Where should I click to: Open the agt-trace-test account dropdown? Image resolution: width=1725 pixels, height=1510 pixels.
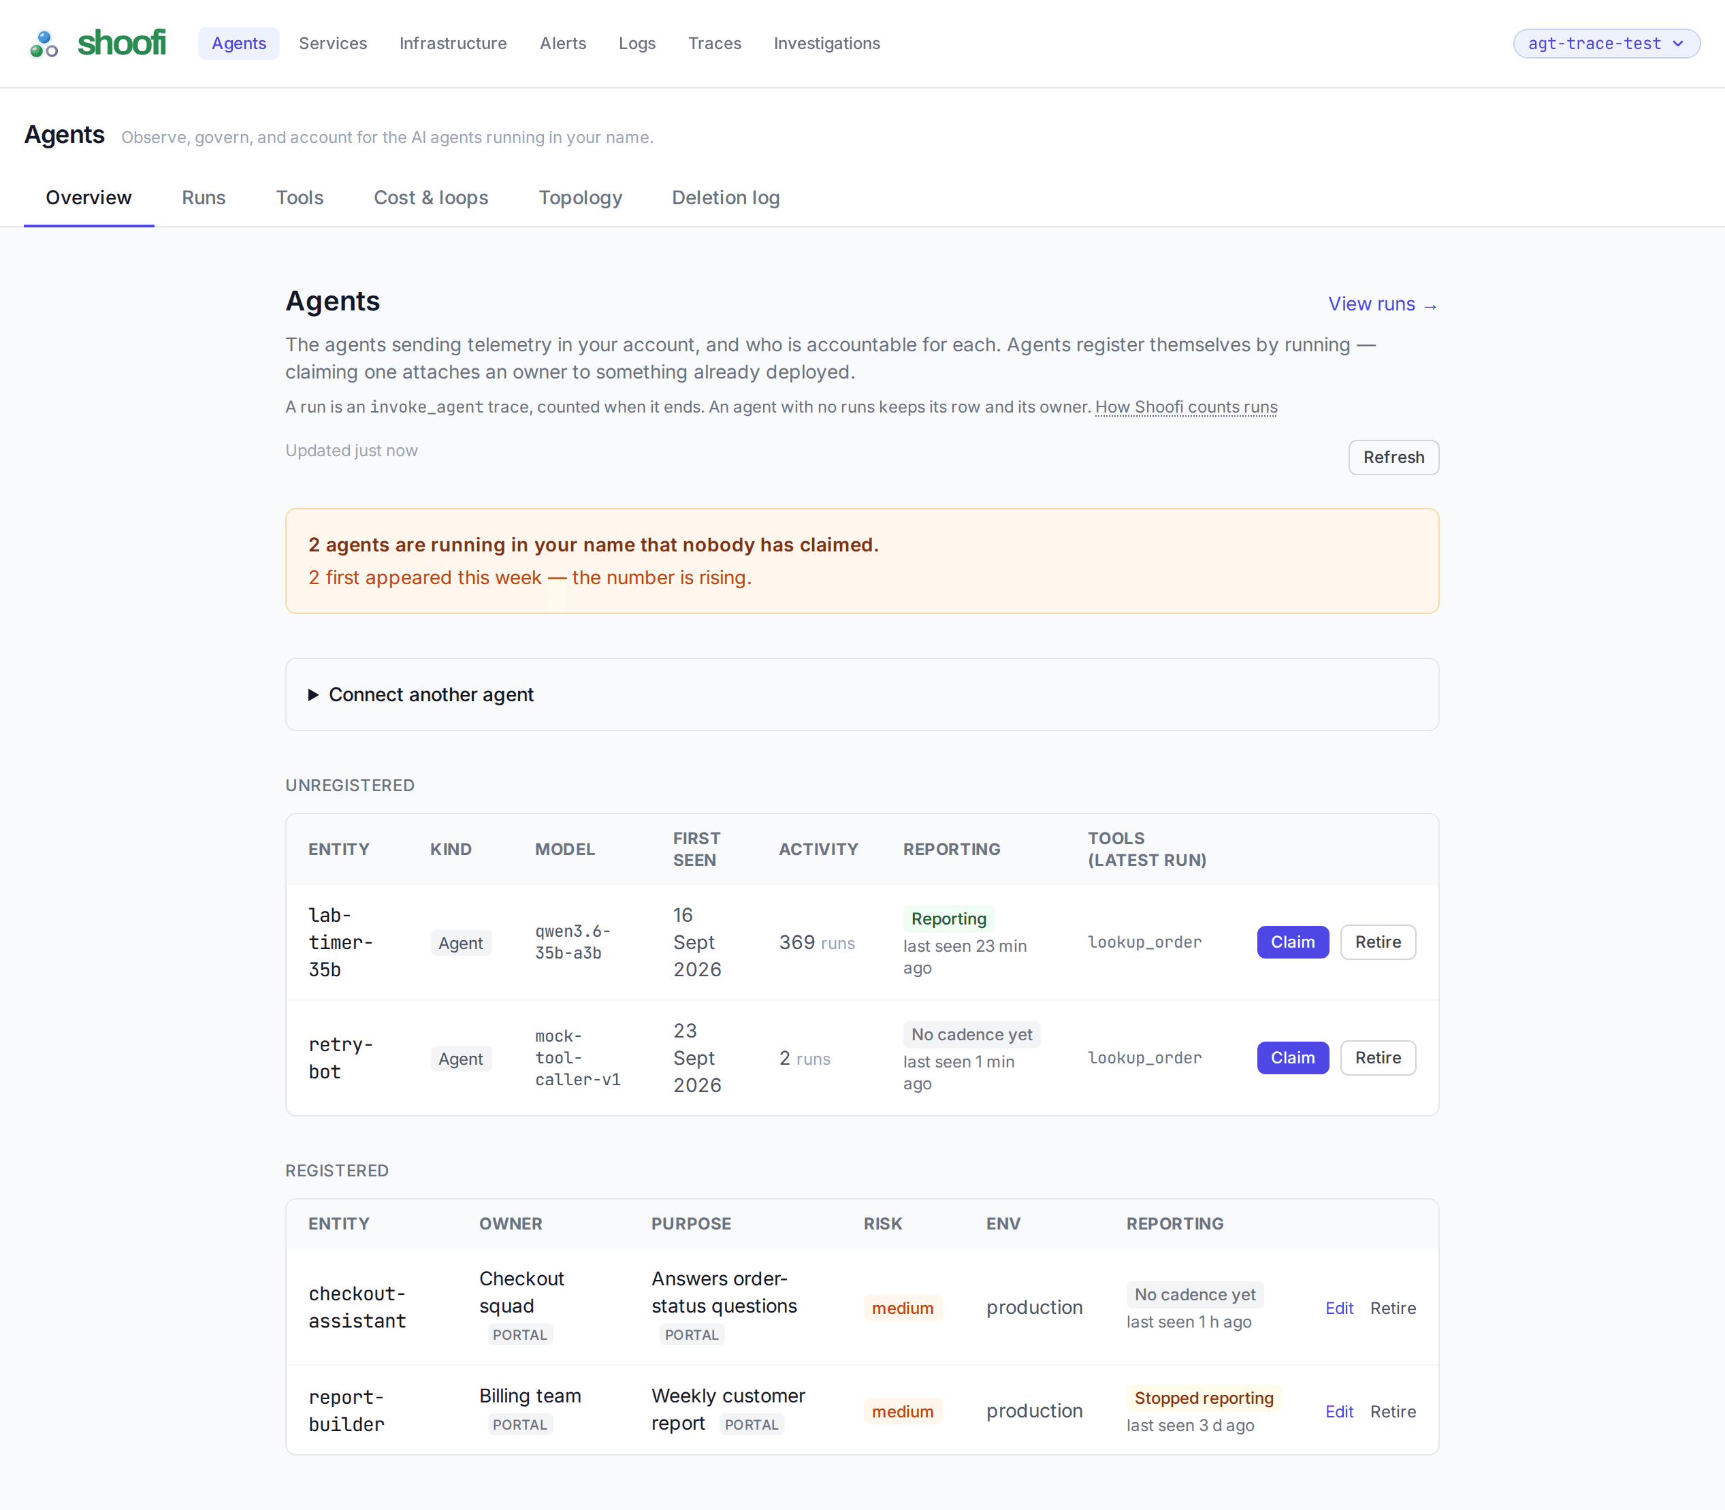point(1606,43)
